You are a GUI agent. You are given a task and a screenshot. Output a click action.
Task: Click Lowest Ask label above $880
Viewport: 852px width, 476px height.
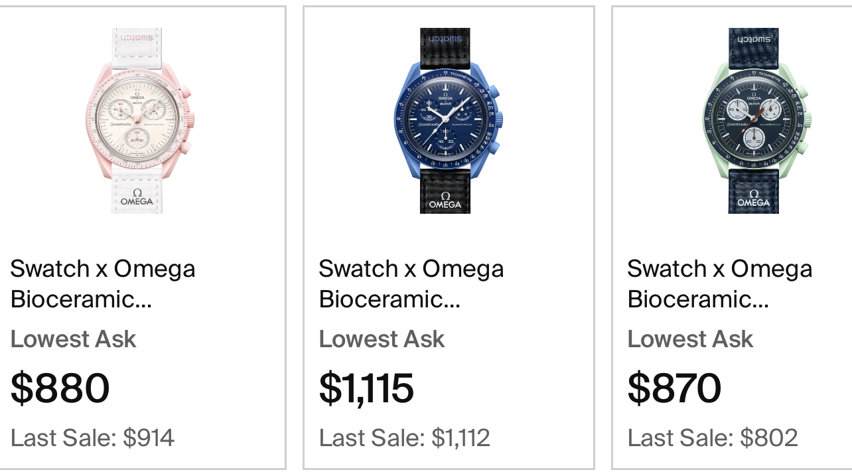coord(73,339)
